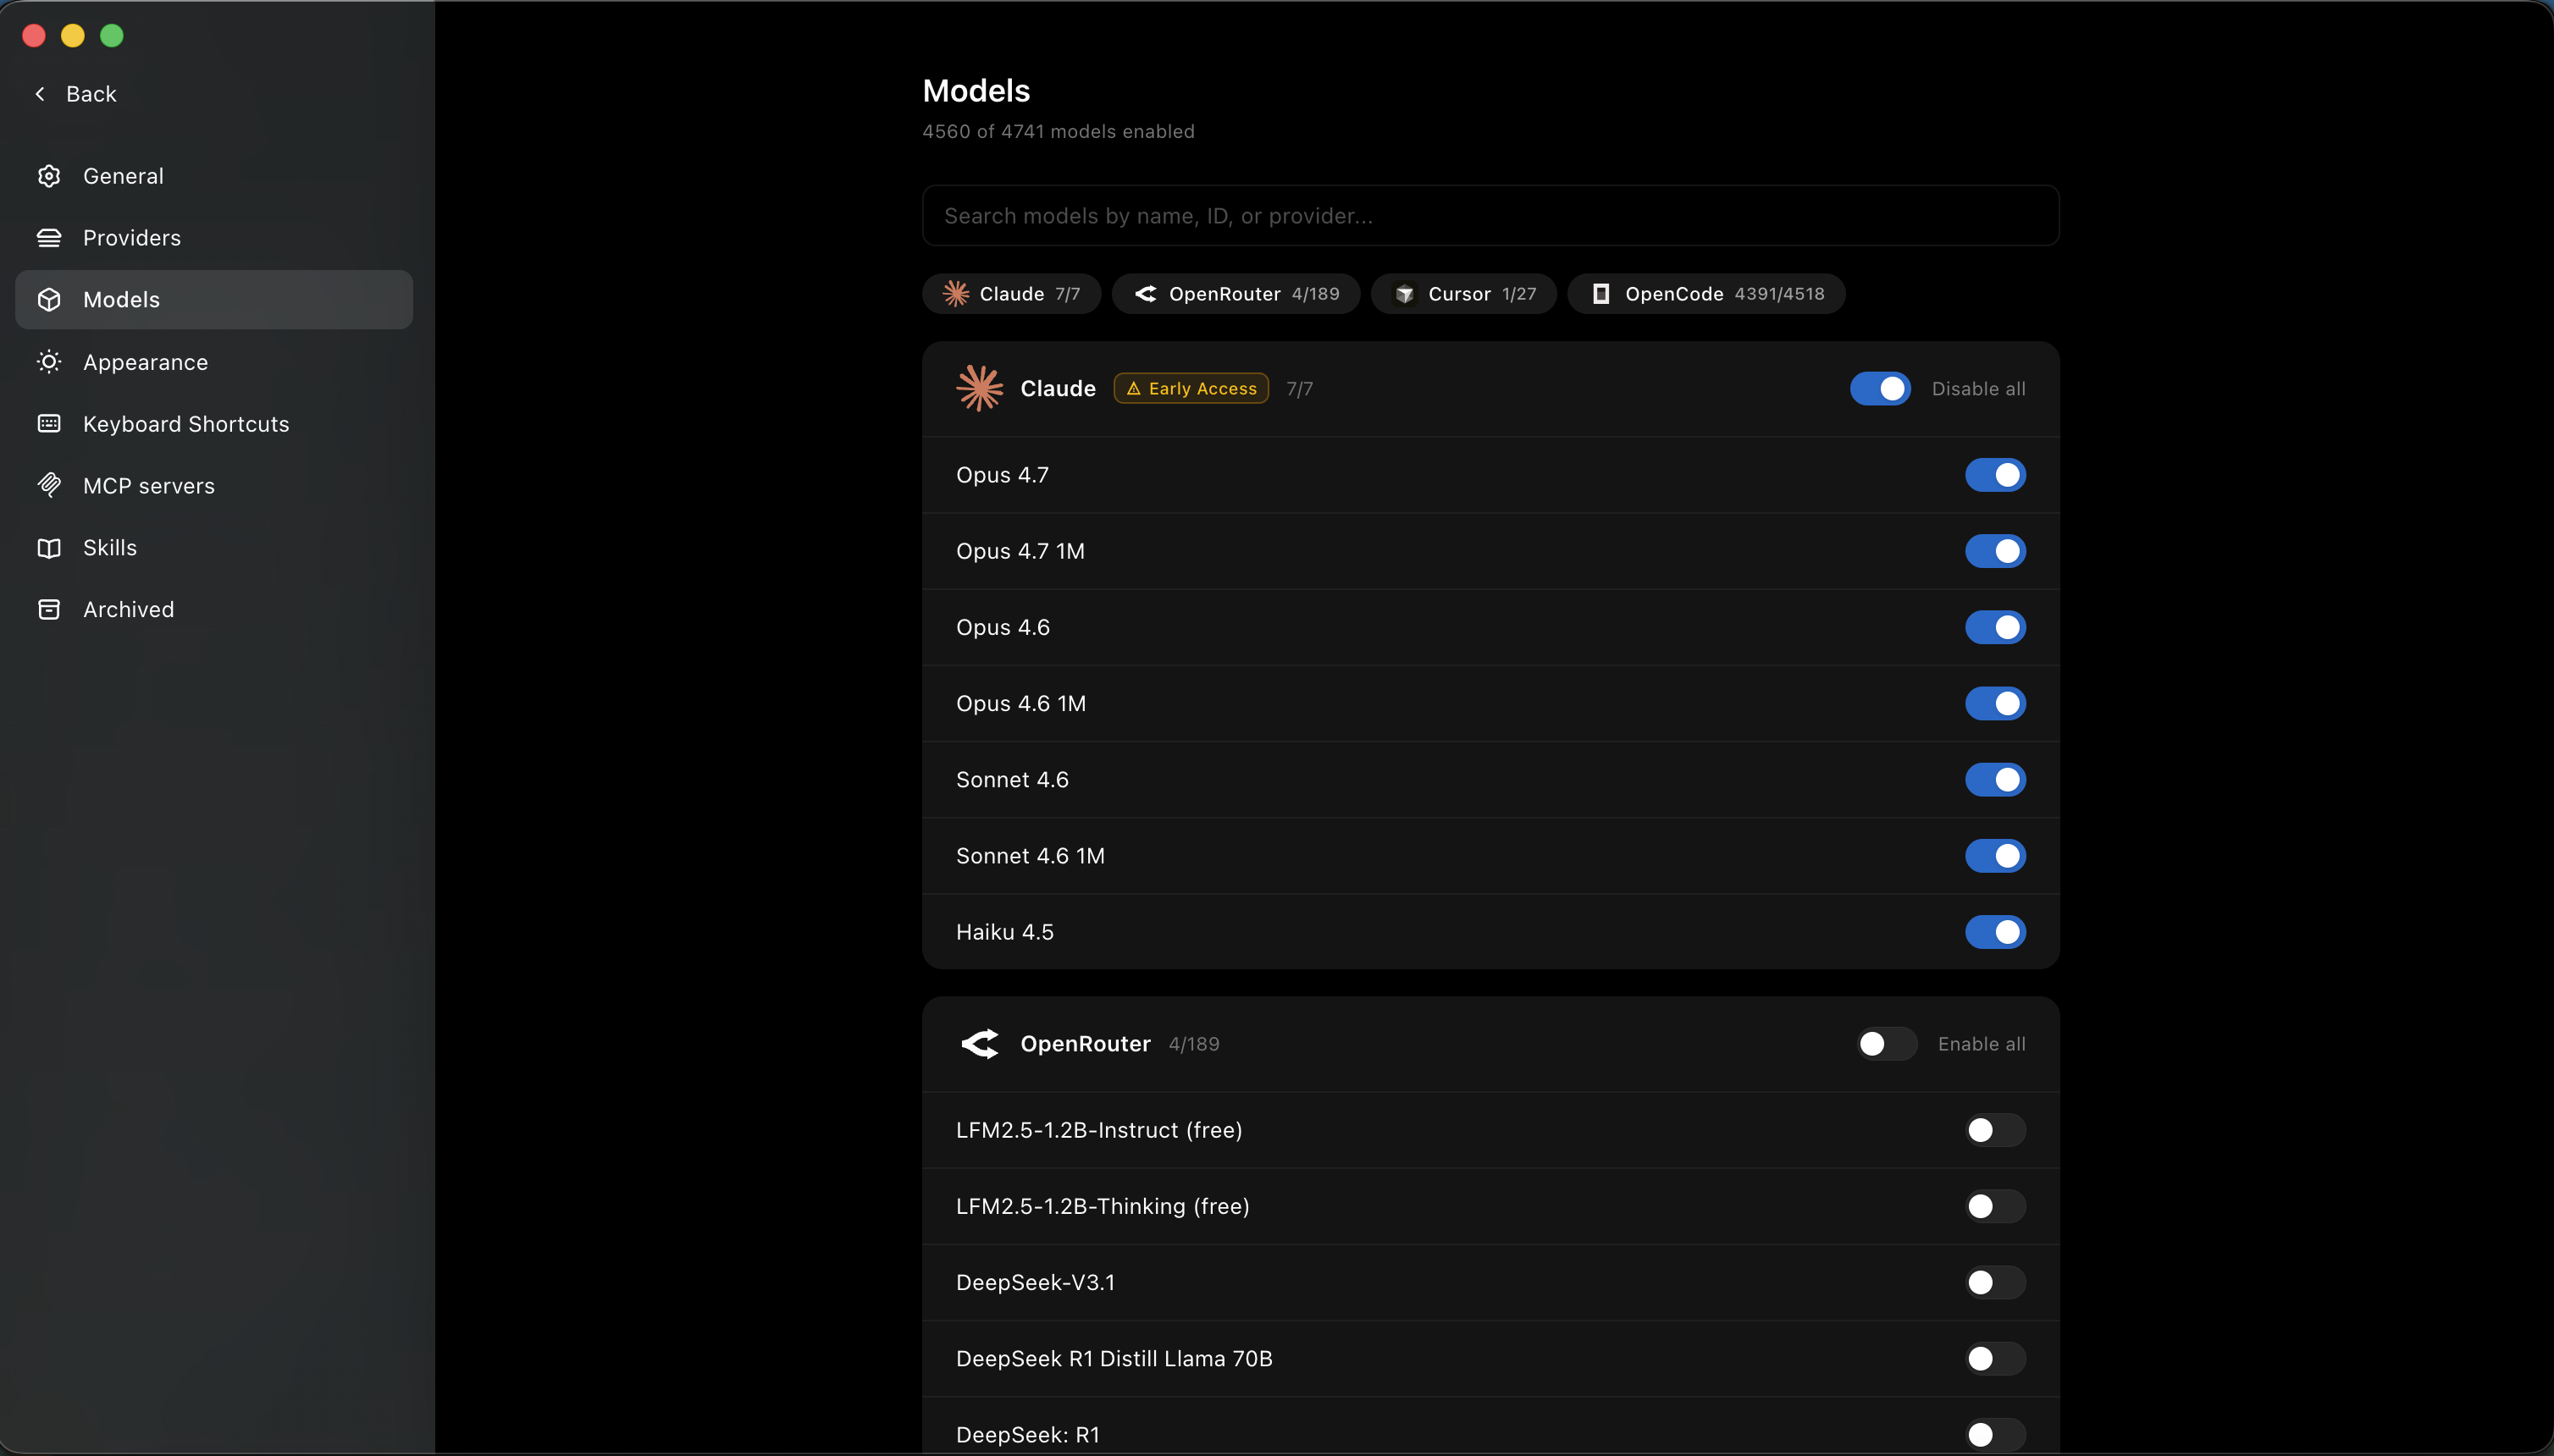
Task: Click the Providers stack icon in sidebar
Action: 49,238
